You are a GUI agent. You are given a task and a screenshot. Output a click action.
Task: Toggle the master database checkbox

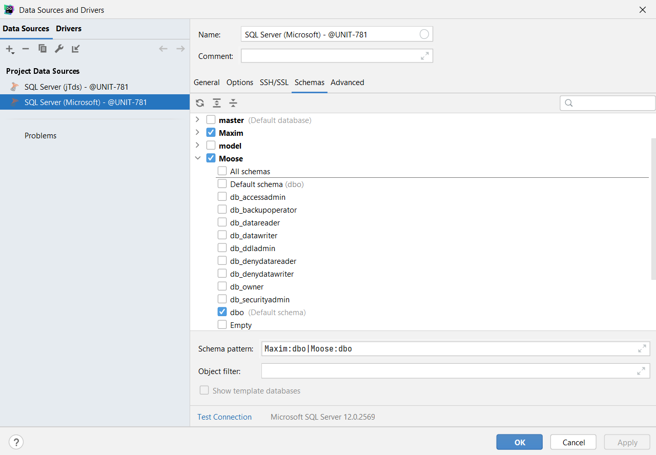pos(211,120)
